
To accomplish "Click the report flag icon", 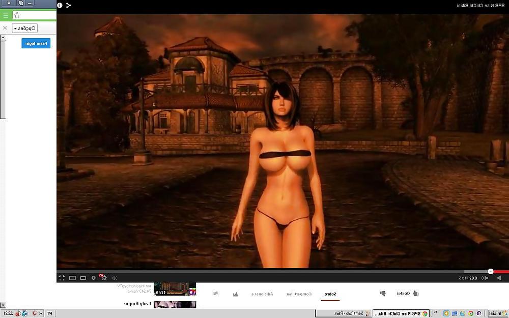I will point(216,294).
